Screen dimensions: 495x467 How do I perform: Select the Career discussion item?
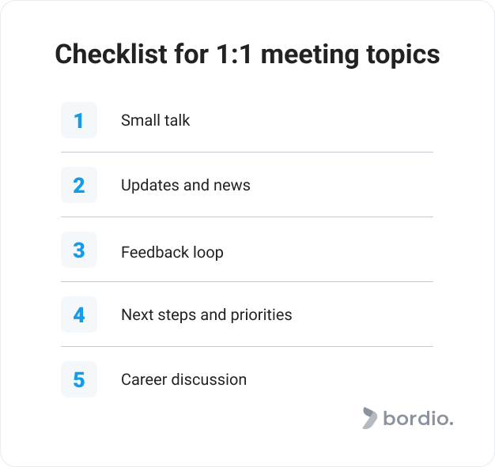183,379
